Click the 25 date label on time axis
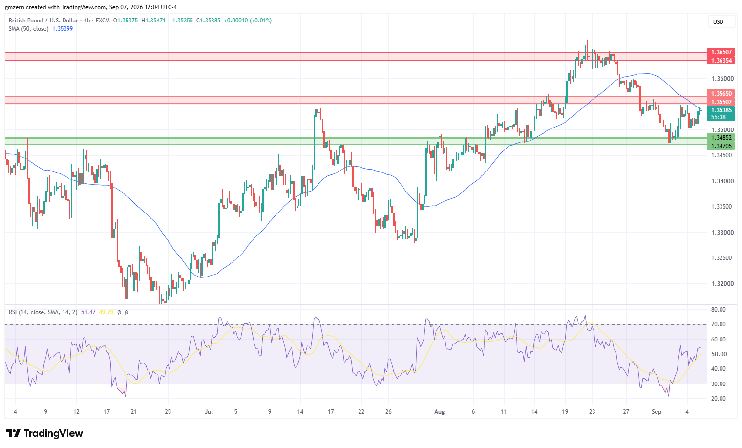 point(168,412)
